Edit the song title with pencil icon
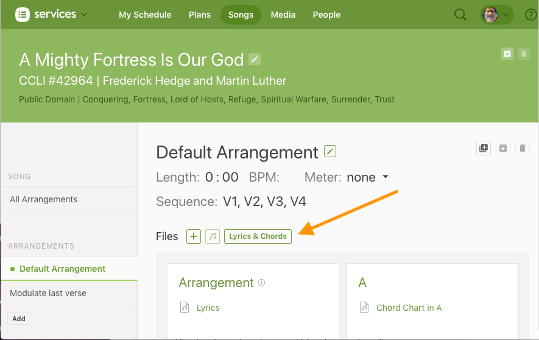Image resolution: width=539 pixels, height=340 pixels. 255,59
